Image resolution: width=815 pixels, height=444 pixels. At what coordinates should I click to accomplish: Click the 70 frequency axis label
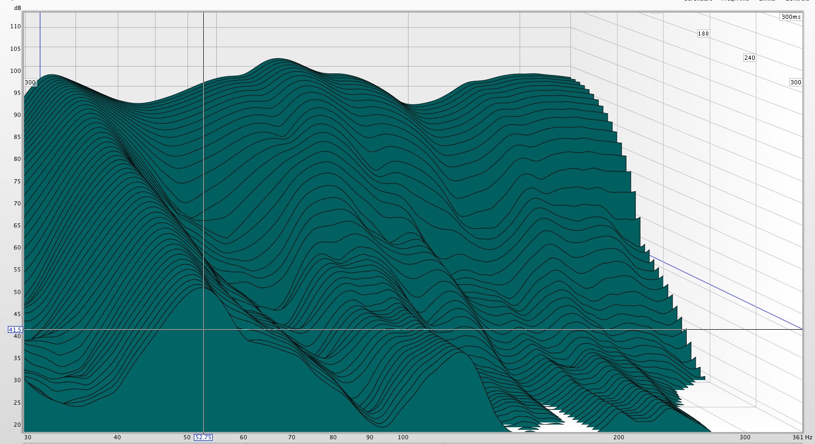pyautogui.click(x=292, y=437)
